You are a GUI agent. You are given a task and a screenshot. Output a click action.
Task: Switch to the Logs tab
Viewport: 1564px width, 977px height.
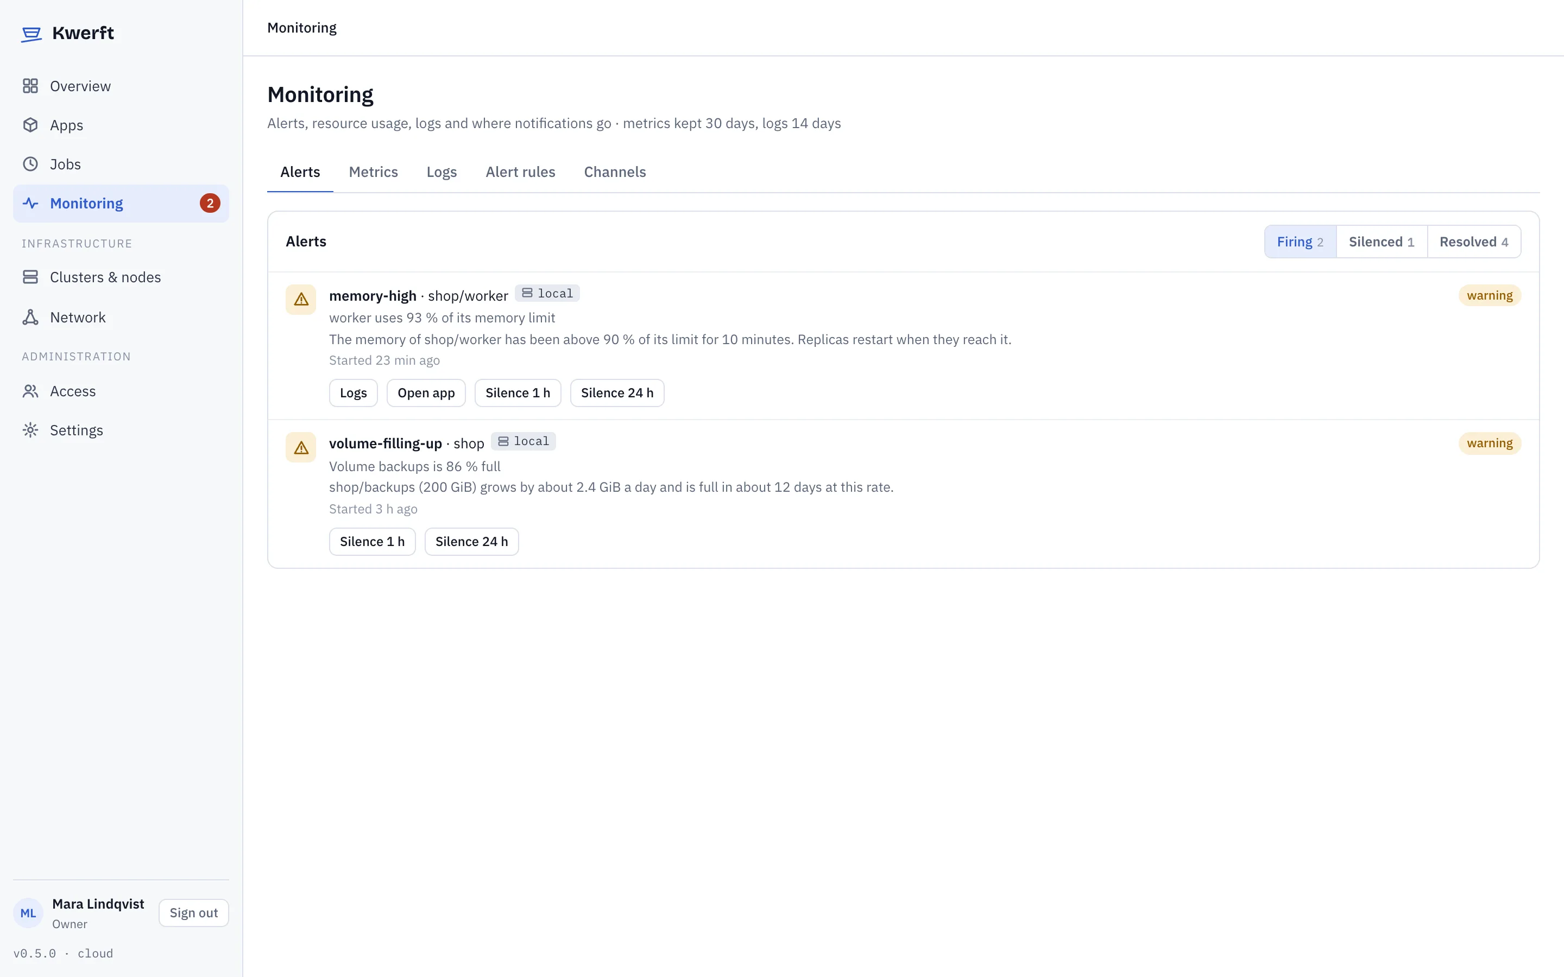[x=442, y=172]
